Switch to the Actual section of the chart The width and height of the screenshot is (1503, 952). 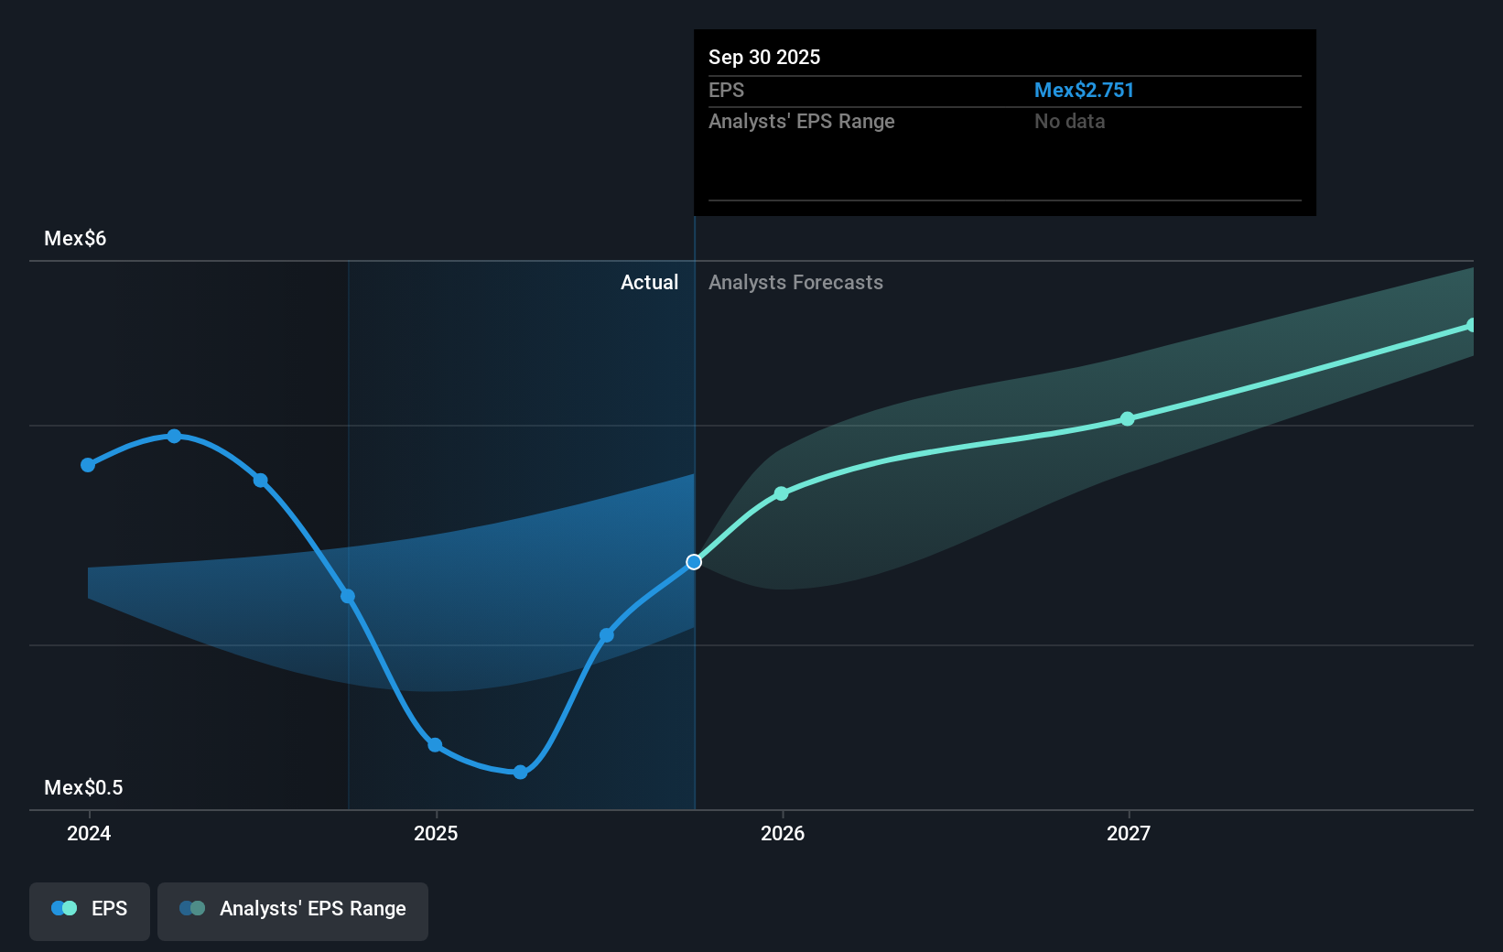click(x=650, y=283)
